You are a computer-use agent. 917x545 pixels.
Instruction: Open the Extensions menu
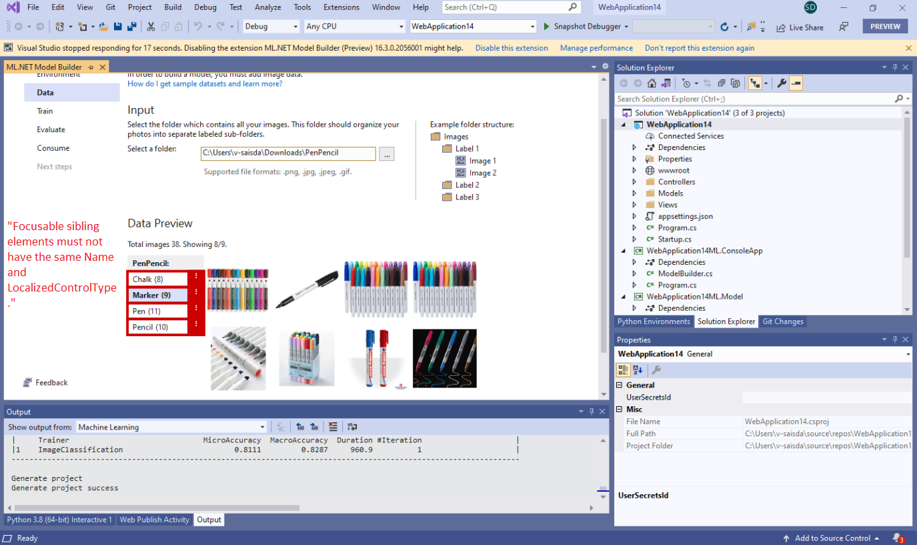[x=341, y=7]
